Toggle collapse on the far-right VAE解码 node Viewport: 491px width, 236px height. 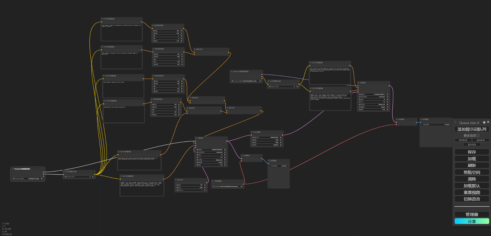point(397,119)
